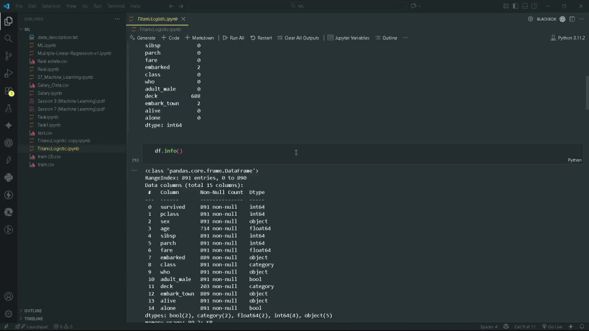This screenshot has width=589, height=331.
Task: Open train.csv in Explorer
Action: pos(45,165)
